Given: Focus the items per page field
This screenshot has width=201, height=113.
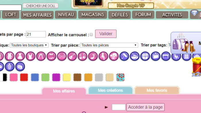Looking at the screenshot, I should click(x=36, y=34).
